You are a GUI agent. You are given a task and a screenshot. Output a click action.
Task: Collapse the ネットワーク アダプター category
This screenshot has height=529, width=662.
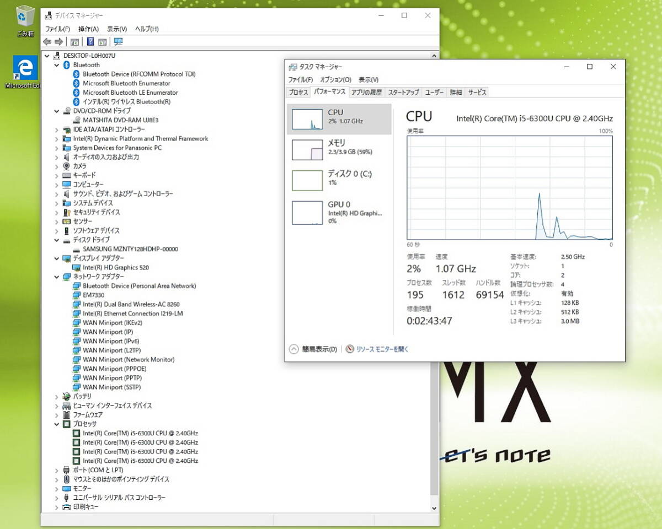[x=57, y=277]
